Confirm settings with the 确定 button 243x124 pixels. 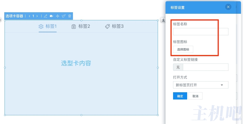180,96
